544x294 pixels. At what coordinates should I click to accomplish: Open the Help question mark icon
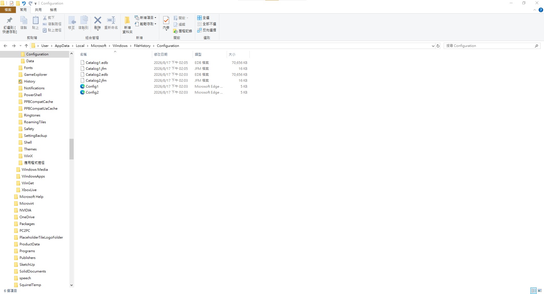541,10
